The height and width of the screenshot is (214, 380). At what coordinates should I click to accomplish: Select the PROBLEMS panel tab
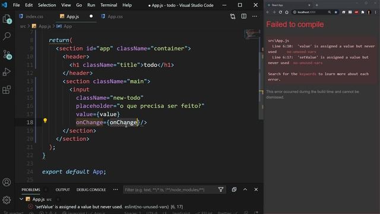[x=31, y=190]
